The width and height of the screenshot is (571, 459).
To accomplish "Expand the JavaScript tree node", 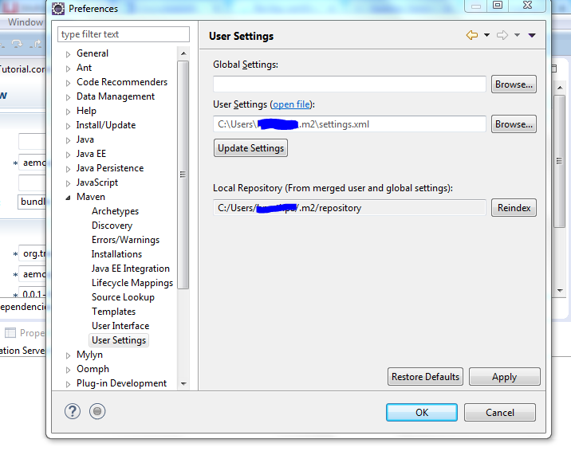I will point(68,183).
